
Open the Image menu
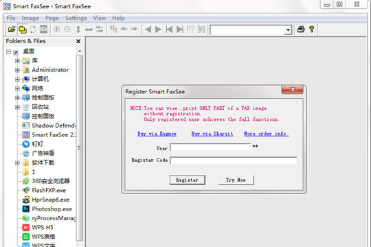point(30,18)
